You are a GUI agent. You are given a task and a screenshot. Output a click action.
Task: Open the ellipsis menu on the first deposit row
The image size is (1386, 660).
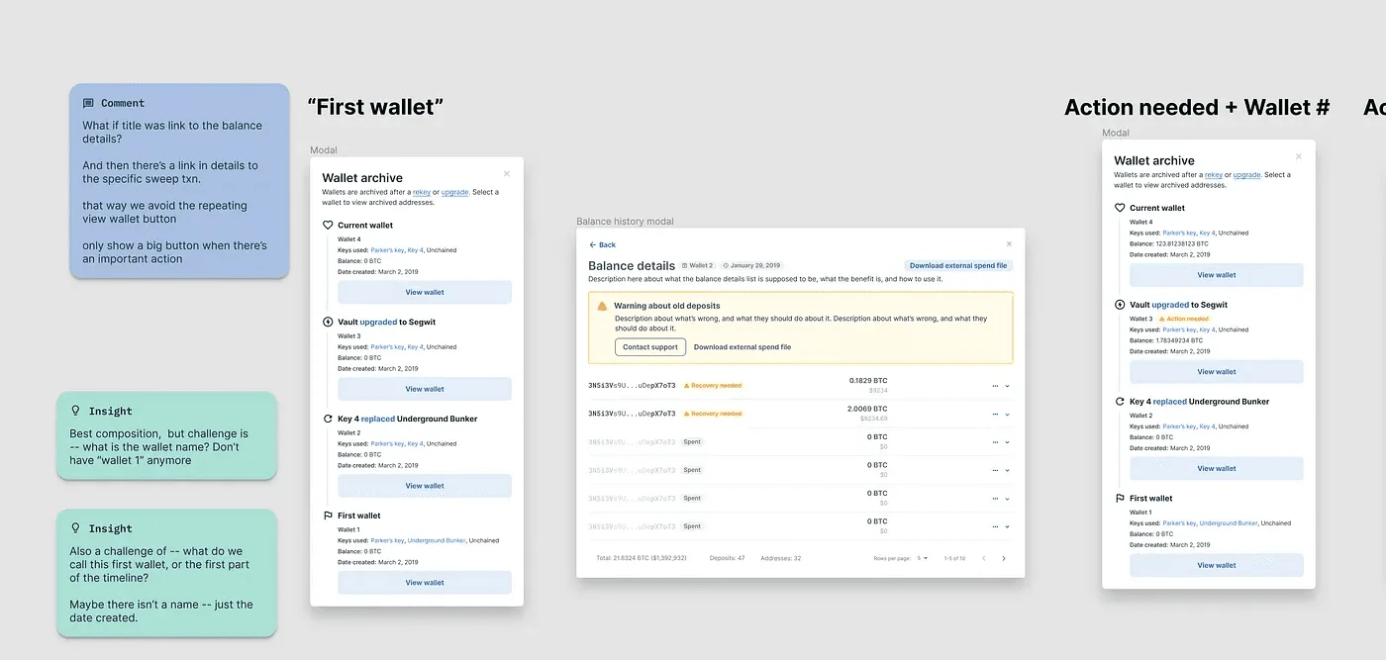pyautogui.click(x=996, y=386)
